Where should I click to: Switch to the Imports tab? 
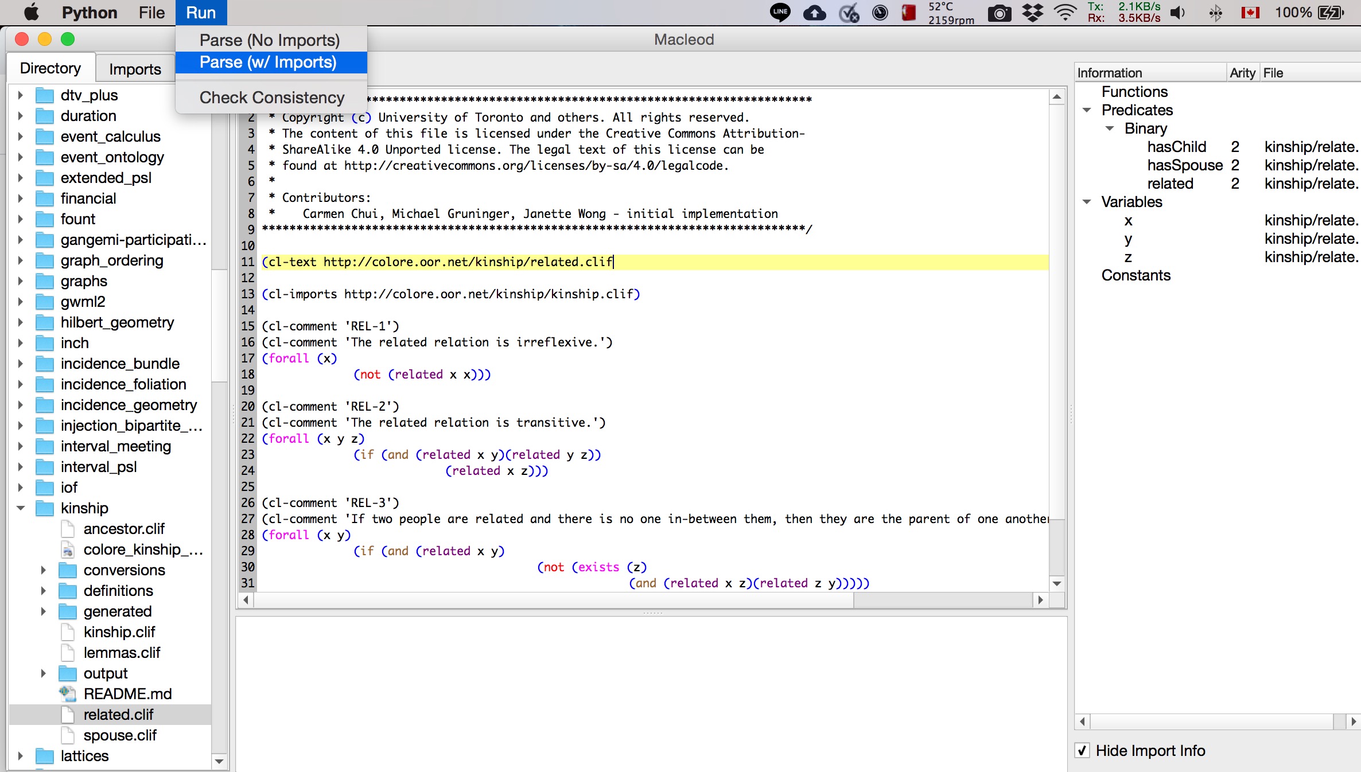point(135,68)
